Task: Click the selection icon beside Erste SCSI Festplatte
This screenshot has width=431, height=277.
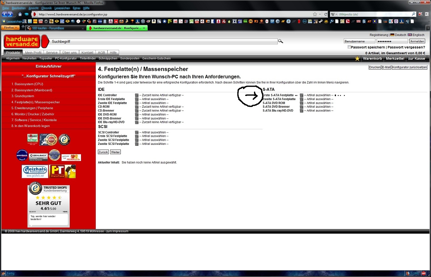Action: (137, 136)
